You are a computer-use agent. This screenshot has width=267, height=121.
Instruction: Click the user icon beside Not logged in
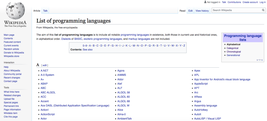click(205, 2)
